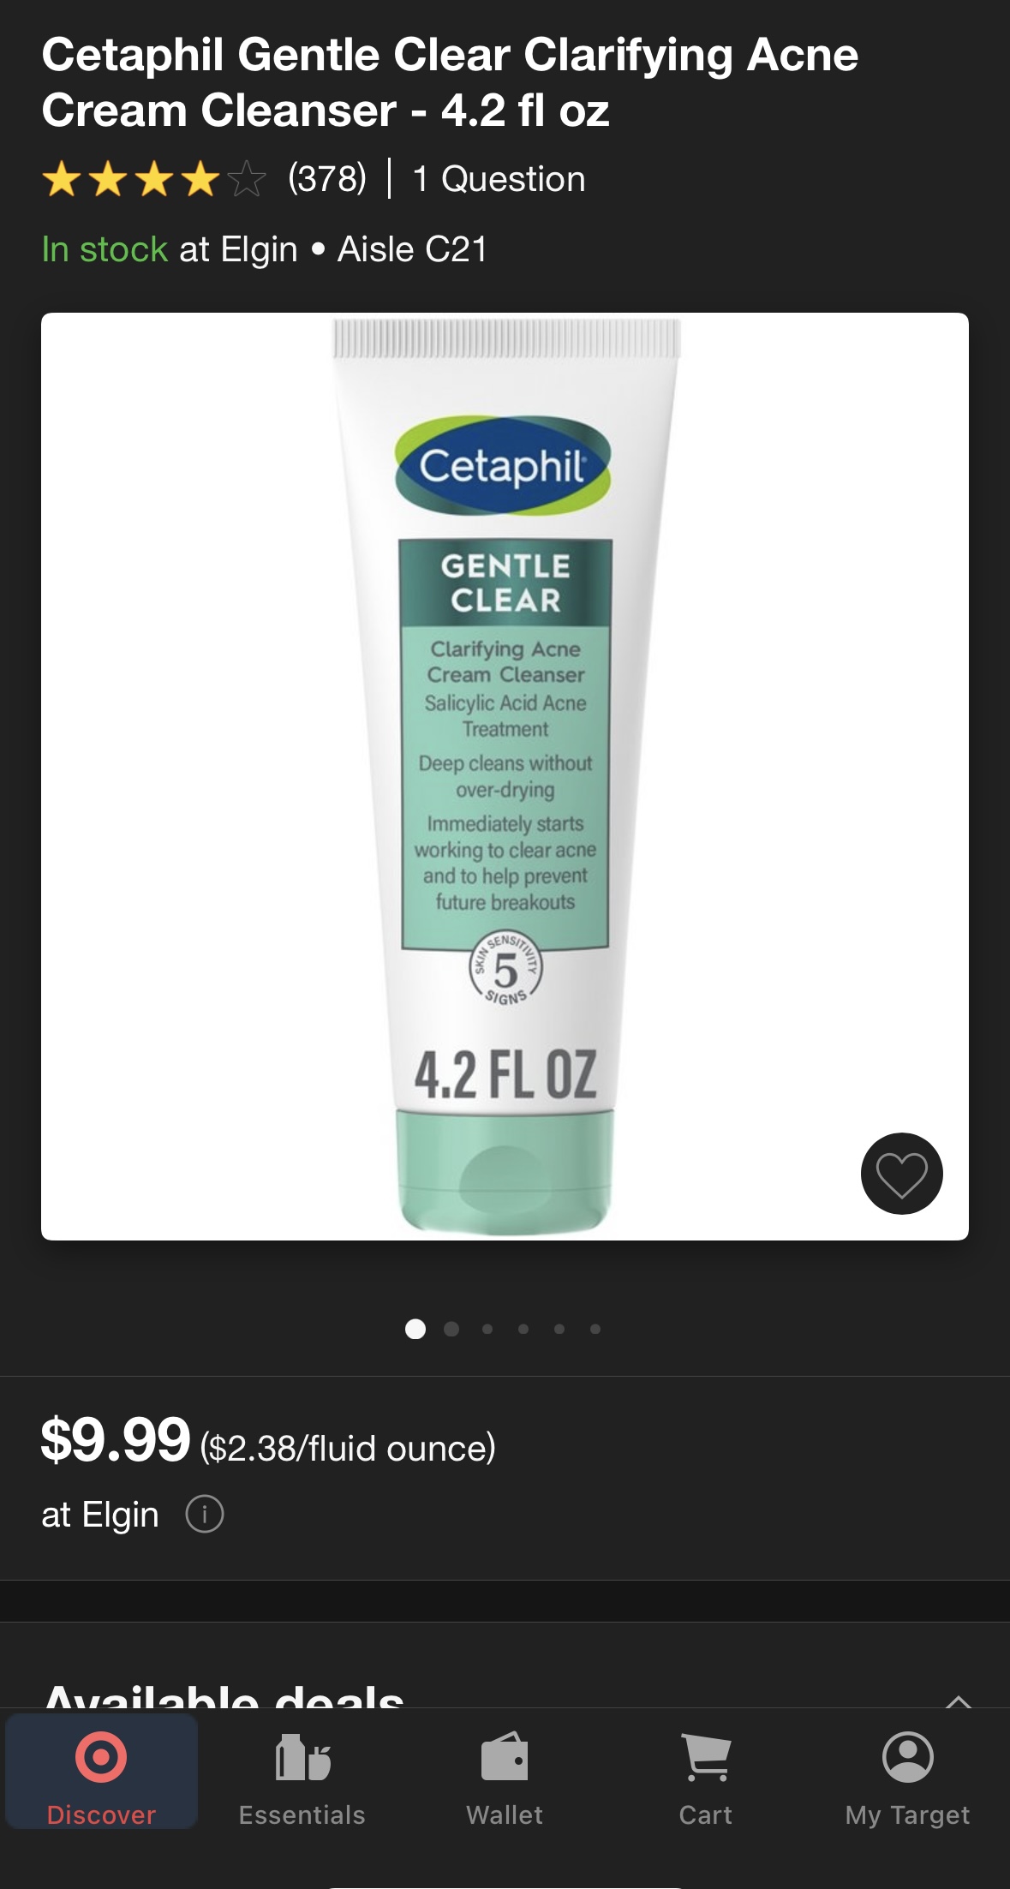1010x1889 pixels.
Task: Tap the Cetaphil product image thumbnail
Action: click(x=505, y=776)
